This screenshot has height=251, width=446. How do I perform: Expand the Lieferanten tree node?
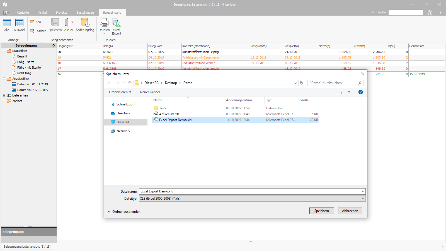[4, 95]
